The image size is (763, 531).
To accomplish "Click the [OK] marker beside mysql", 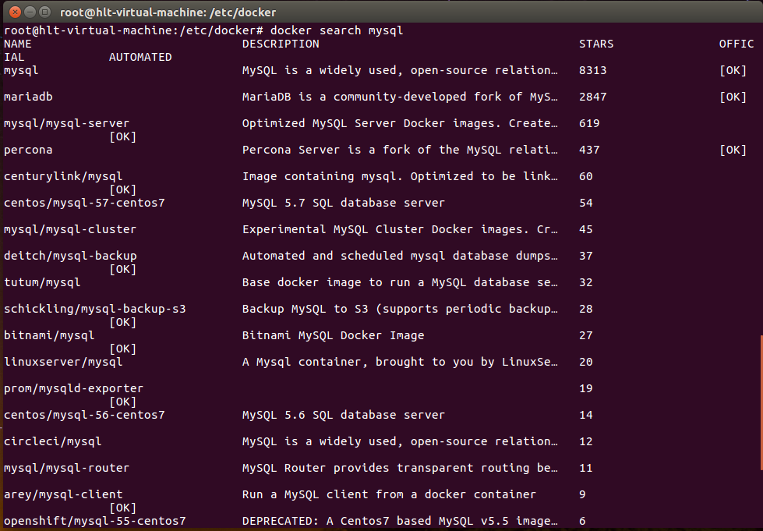I will pos(733,69).
